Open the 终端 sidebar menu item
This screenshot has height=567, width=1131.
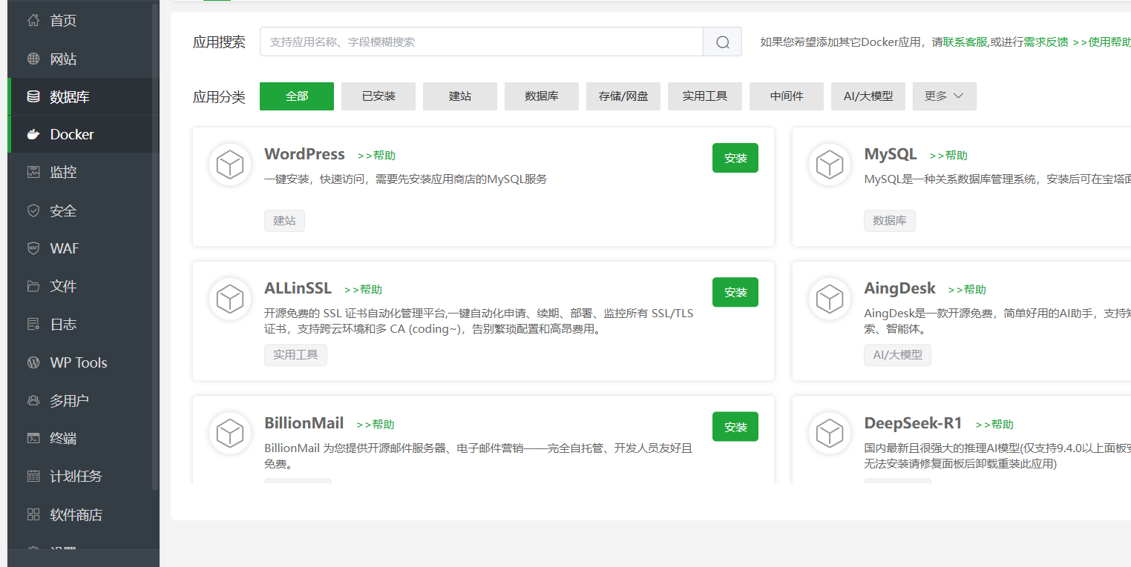point(83,438)
